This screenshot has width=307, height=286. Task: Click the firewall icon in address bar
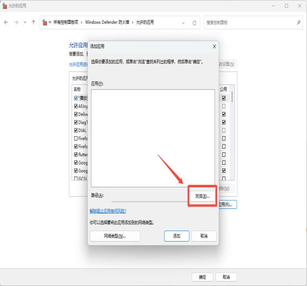tap(45, 22)
